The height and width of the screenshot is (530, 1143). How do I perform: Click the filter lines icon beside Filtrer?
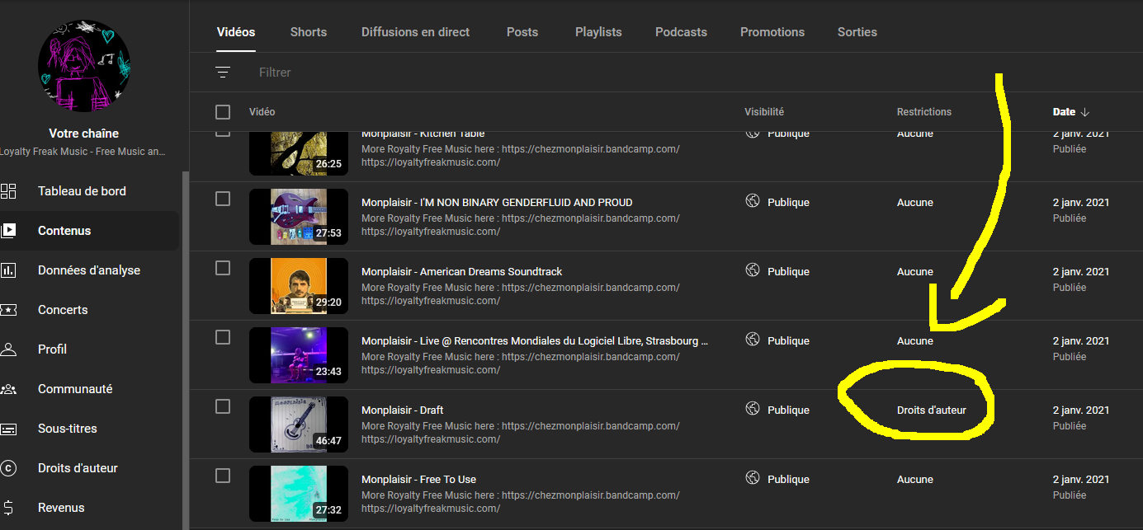[223, 73]
